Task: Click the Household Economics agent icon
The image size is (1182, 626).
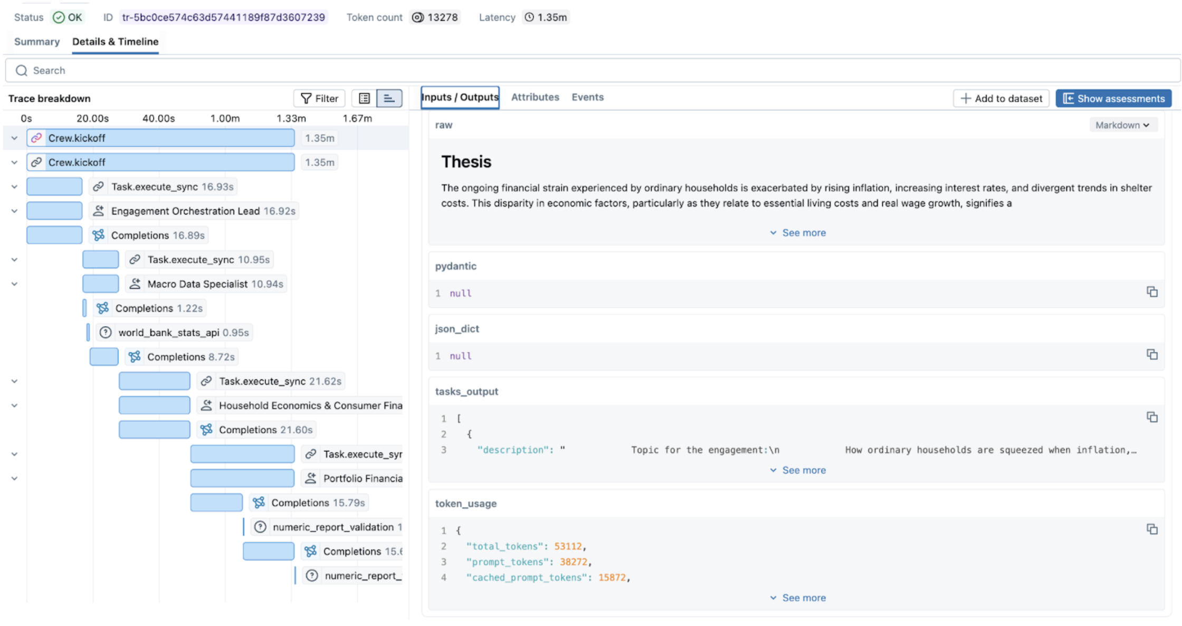Action: (x=206, y=405)
